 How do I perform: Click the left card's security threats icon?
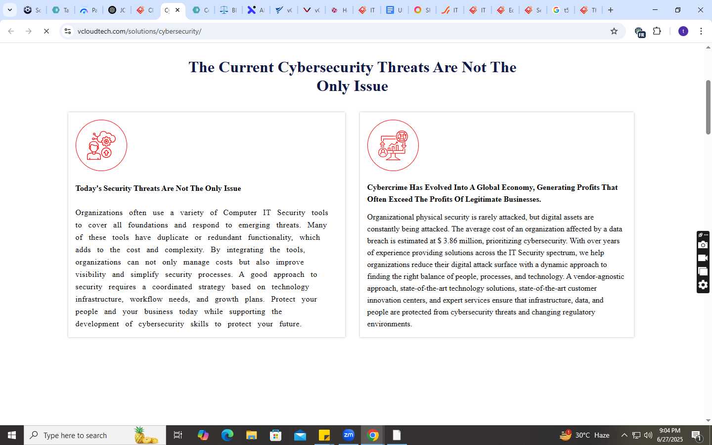pyautogui.click(x=101, y=145)
